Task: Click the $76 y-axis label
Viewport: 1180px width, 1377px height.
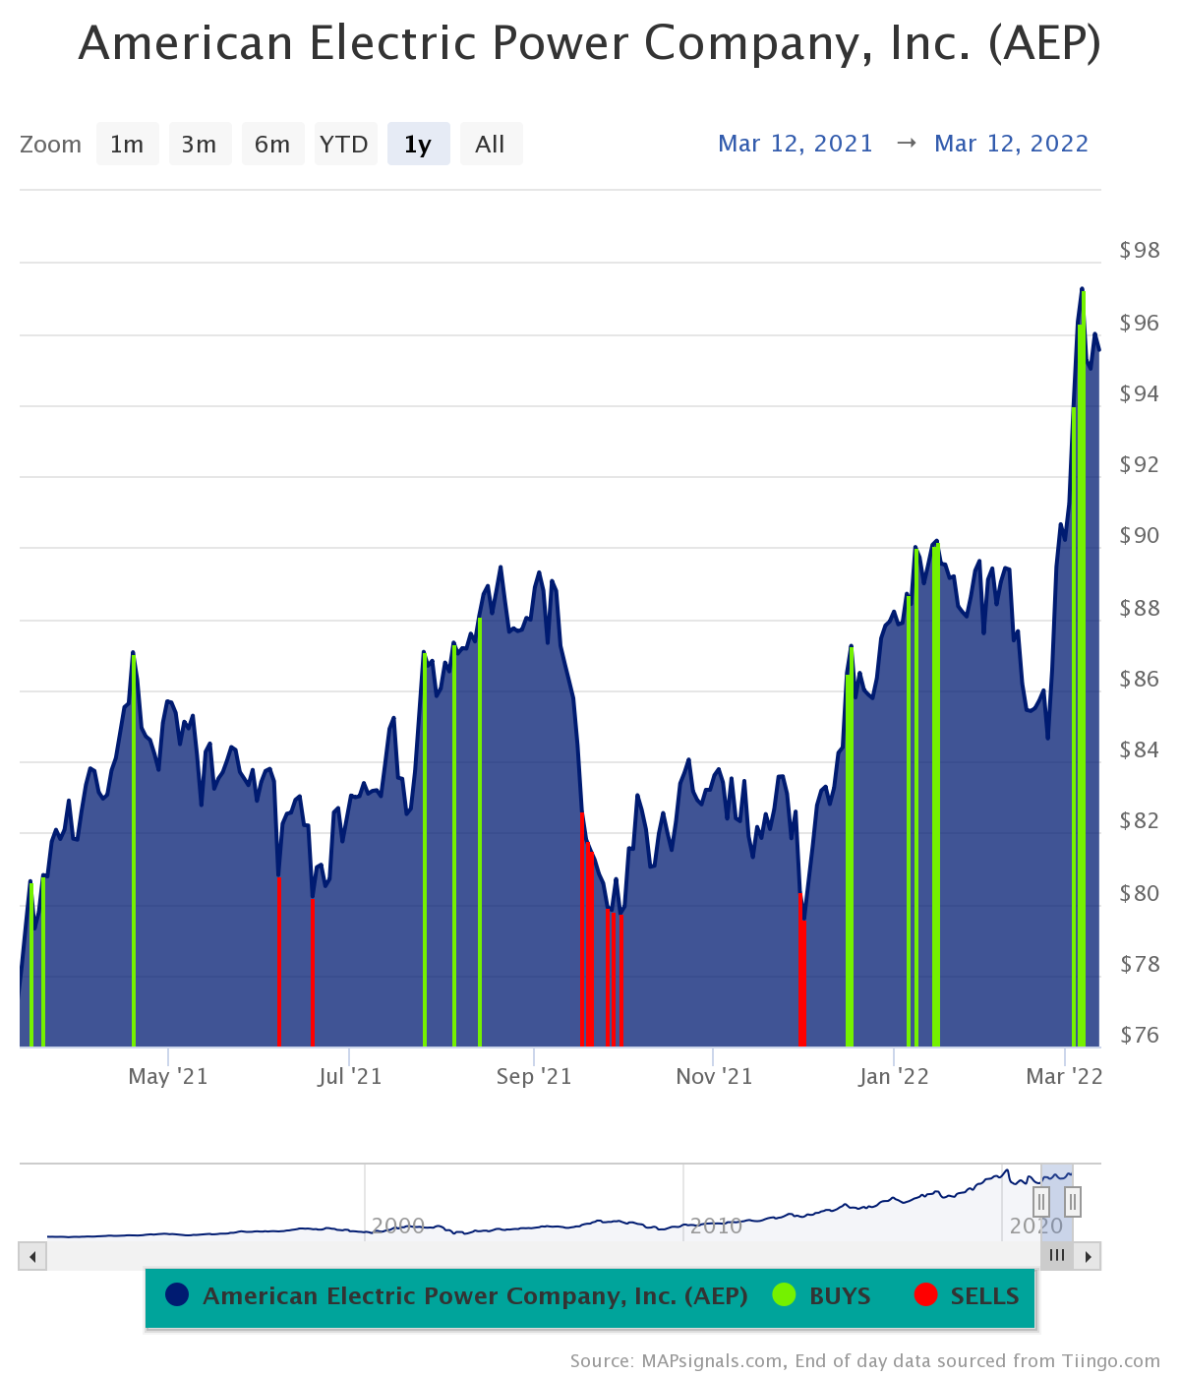Action: (x=1140, y=1035)
